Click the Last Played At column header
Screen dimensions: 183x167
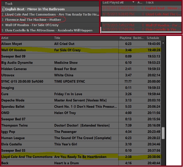pyautogui.click(x=113, y=3)
